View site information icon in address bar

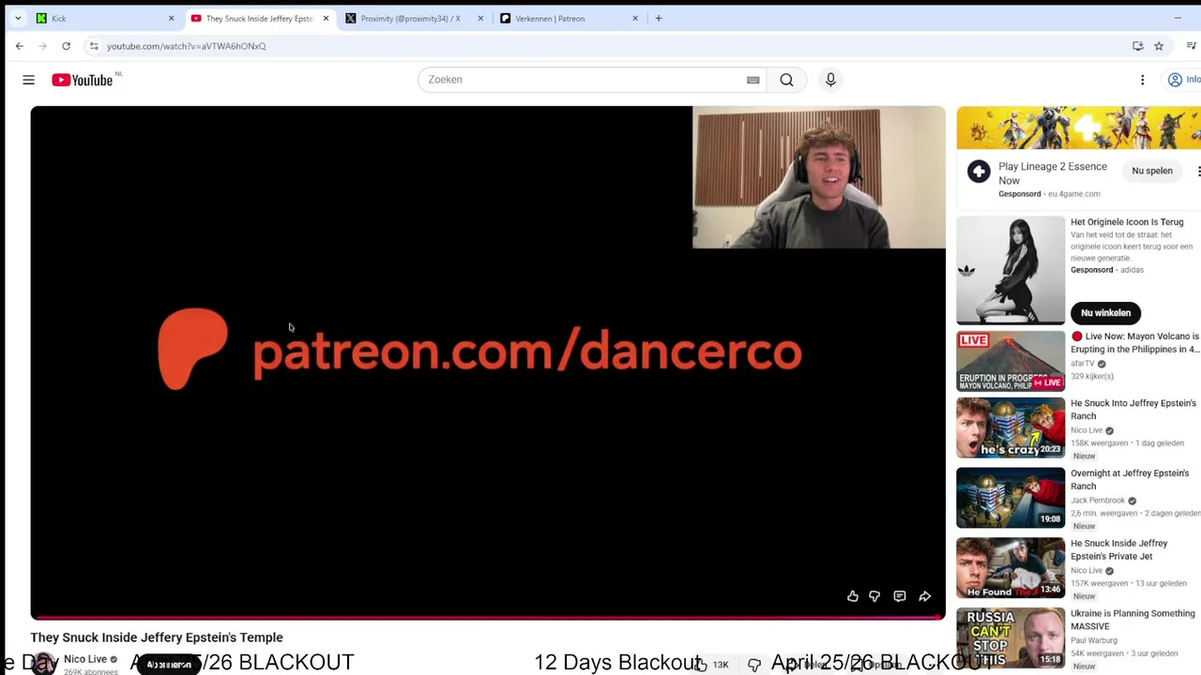(94, 46)
